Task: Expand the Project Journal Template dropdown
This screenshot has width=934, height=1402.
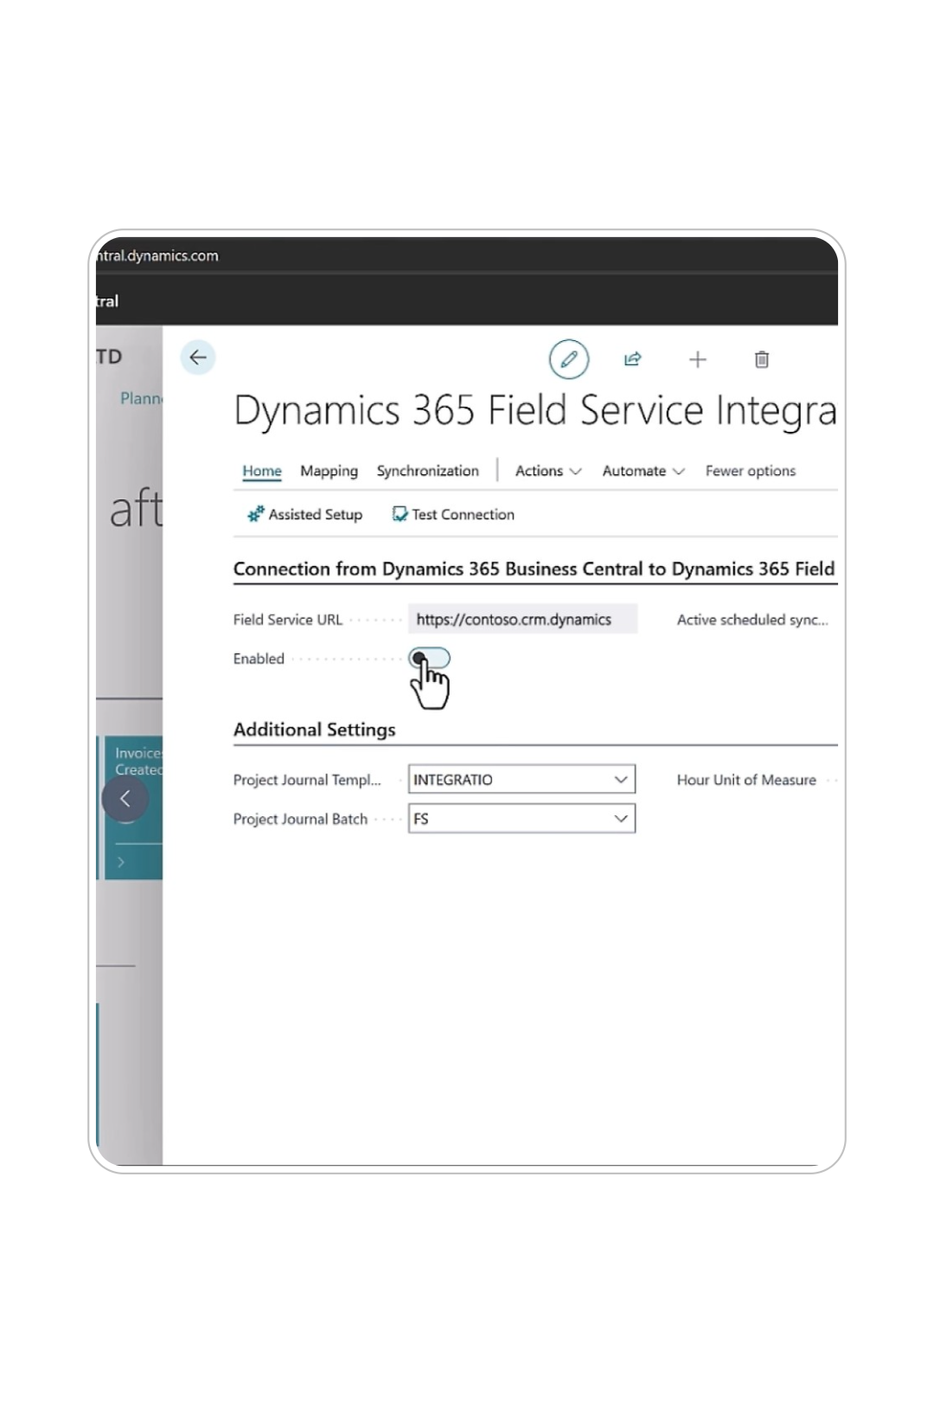Action: point(620,780)
